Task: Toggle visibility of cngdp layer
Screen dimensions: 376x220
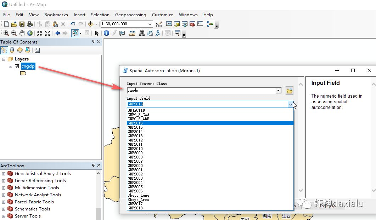Action: 17,66
